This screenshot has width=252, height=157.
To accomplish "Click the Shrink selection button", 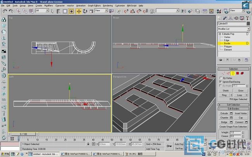I will (x=226, y=90).
